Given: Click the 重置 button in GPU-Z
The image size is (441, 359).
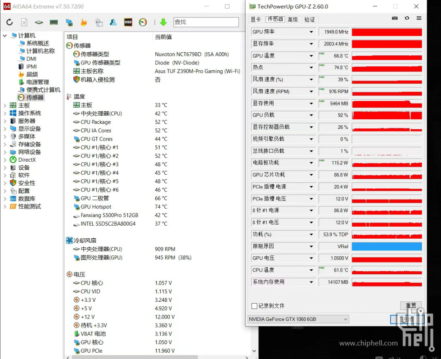Looking at the screenshot, I should [x=411, y=305].
